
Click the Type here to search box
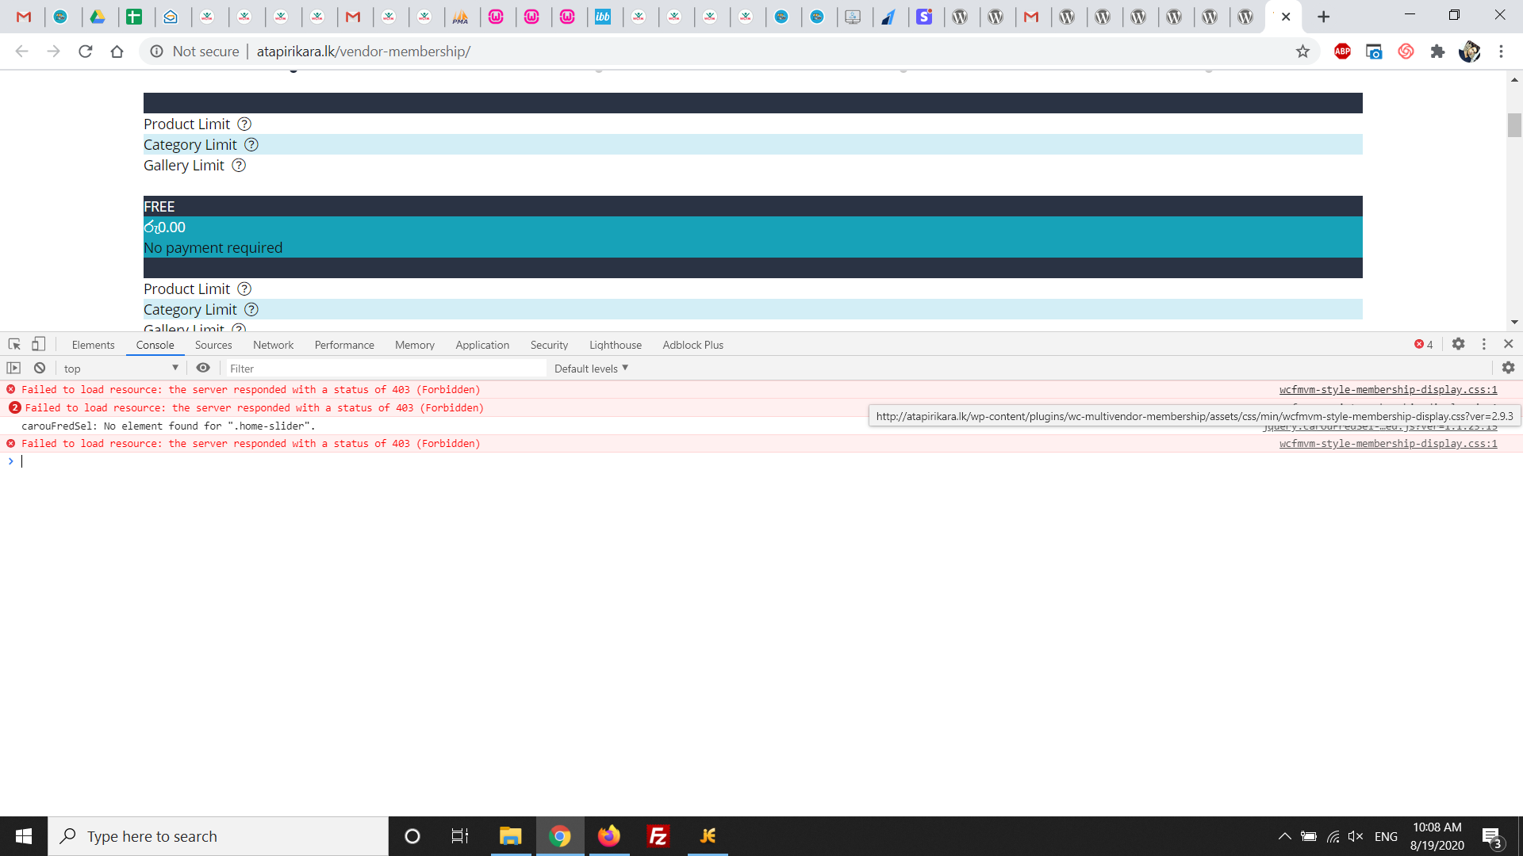(218, 836)
